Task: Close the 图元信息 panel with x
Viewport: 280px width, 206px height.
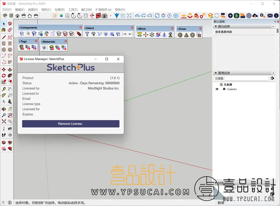Action: 273,26
